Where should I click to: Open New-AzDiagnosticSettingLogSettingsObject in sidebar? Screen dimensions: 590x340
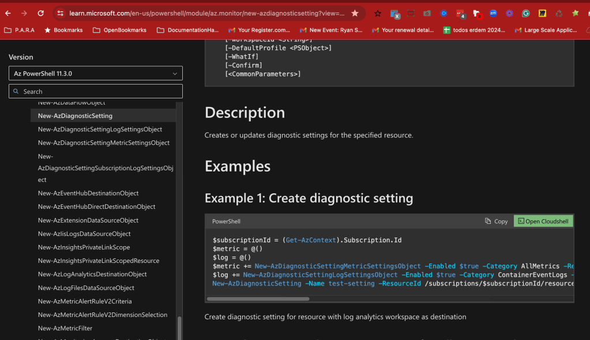coord(100,129)
